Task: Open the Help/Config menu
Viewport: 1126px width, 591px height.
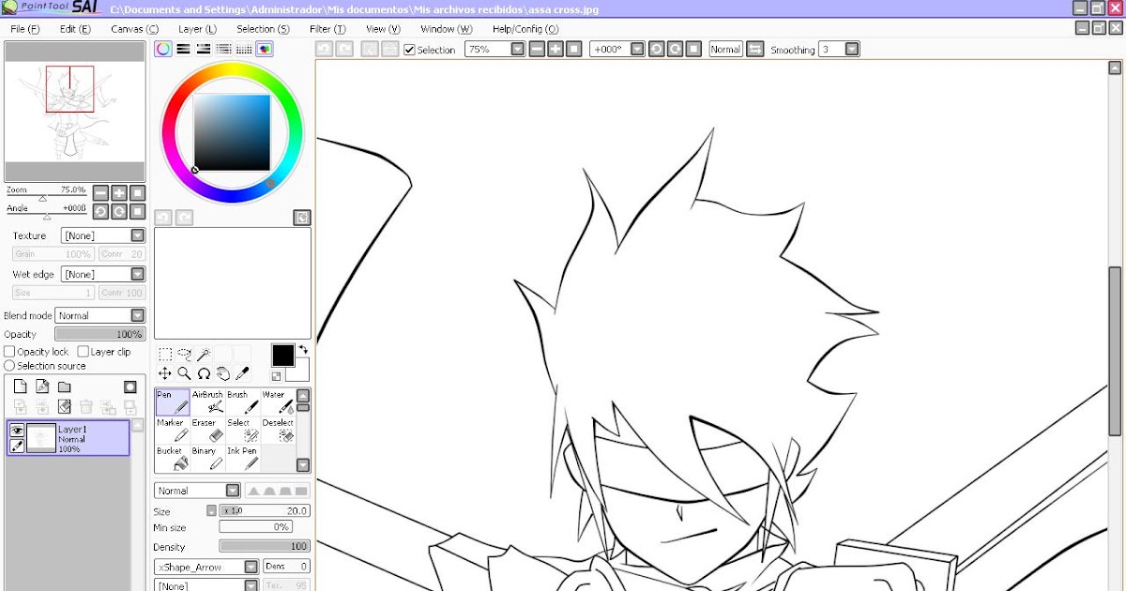Action: tap(525, 29)
